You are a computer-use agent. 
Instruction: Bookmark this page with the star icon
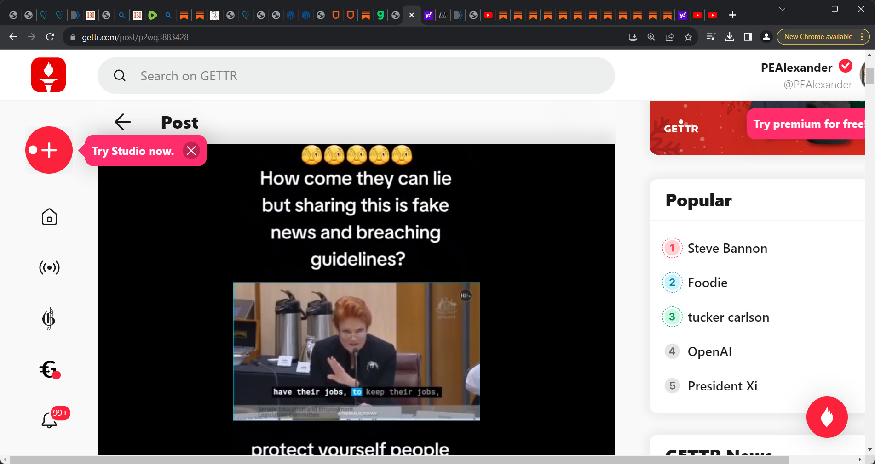(688, 37)
